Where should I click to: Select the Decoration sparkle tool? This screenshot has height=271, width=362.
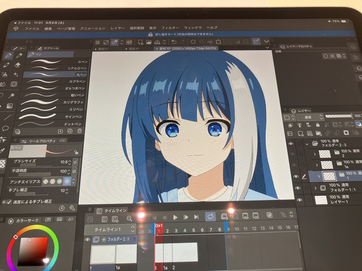coord(16,74)
